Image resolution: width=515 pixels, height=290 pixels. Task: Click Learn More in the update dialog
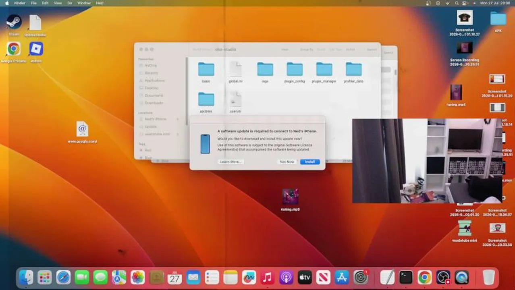[231, 162]
